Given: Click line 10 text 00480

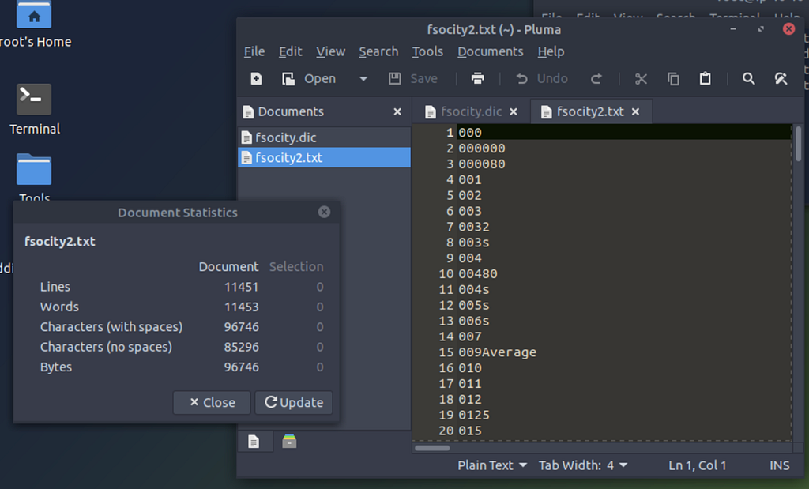Looking at the screenshot, I should click(478, 274).
